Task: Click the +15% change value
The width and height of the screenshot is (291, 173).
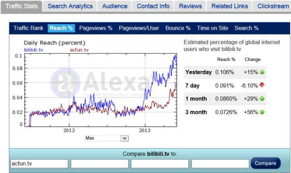Action: pos(251,72)
